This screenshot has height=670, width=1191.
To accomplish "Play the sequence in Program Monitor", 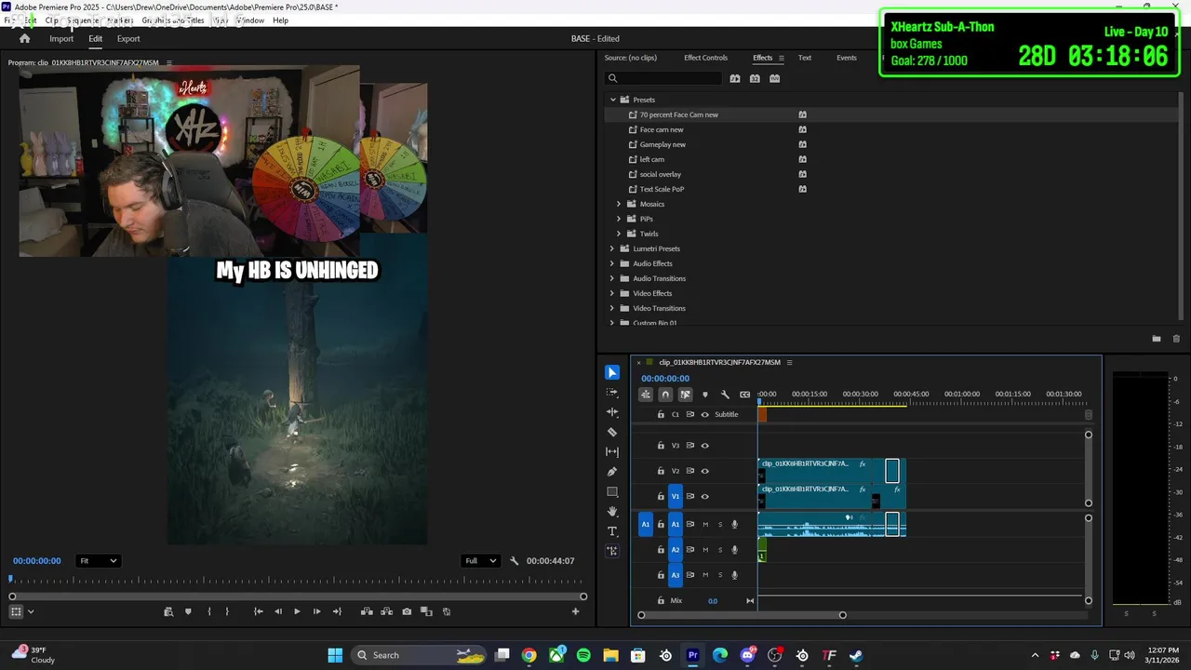I will coord(297,611).
